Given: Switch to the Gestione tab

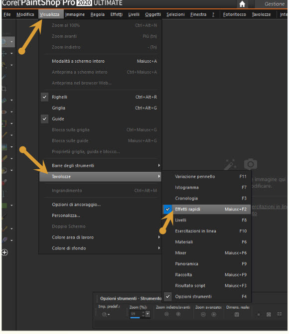Looking at the screenshot, I should [274, 4].
